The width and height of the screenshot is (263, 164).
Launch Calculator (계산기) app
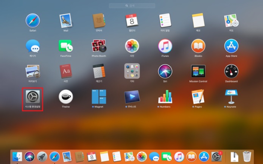pyautogui.click(x=99, y=71)
